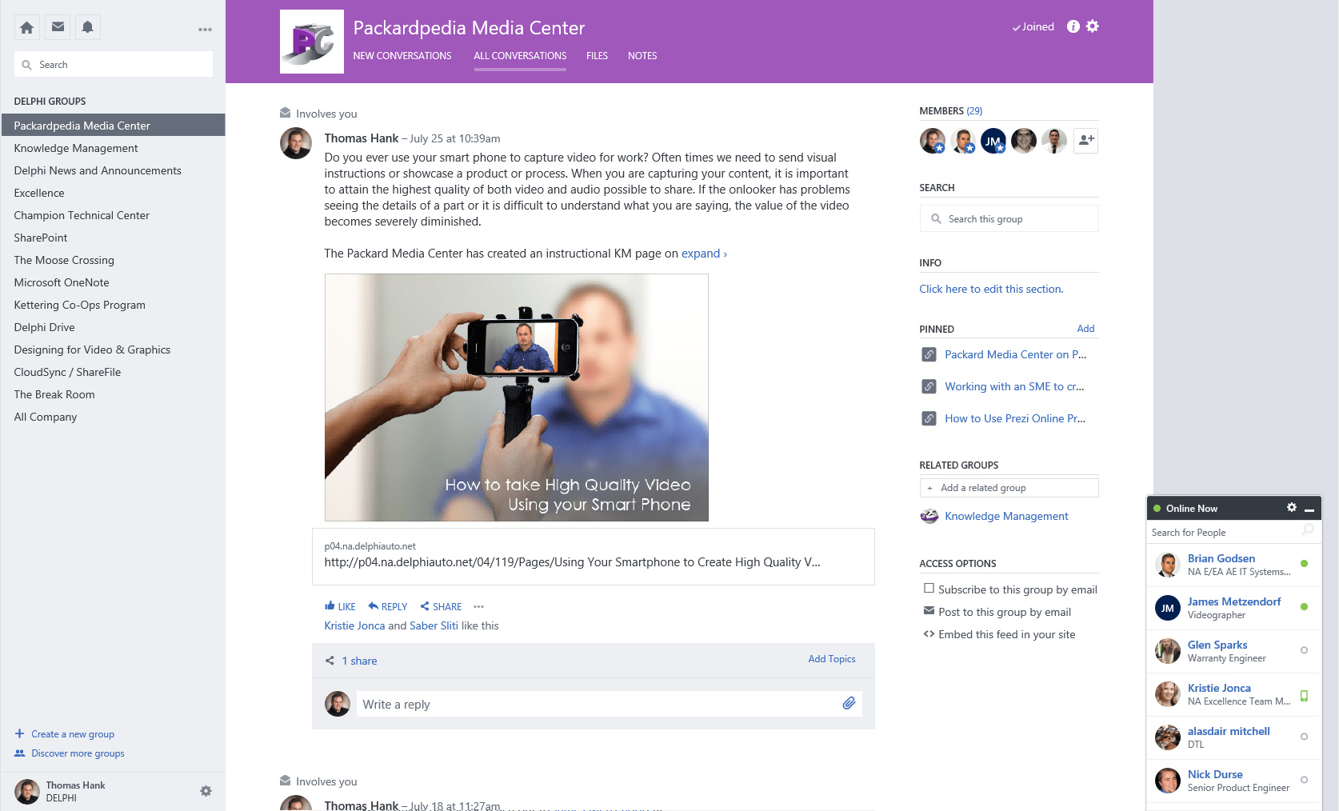Click the add member icon

pos(1085,141)
